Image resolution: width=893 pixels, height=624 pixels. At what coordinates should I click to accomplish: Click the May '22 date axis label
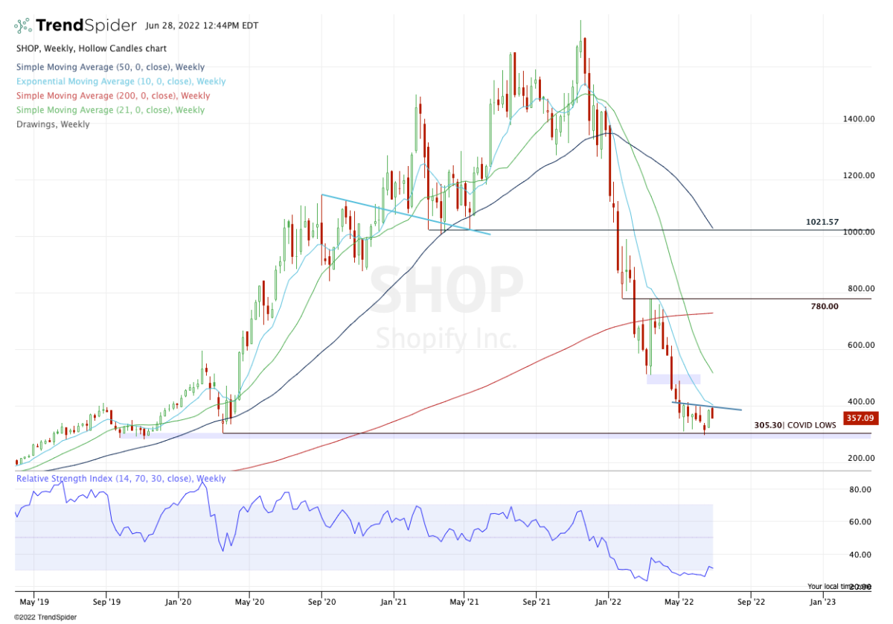[x=677, y=600]
